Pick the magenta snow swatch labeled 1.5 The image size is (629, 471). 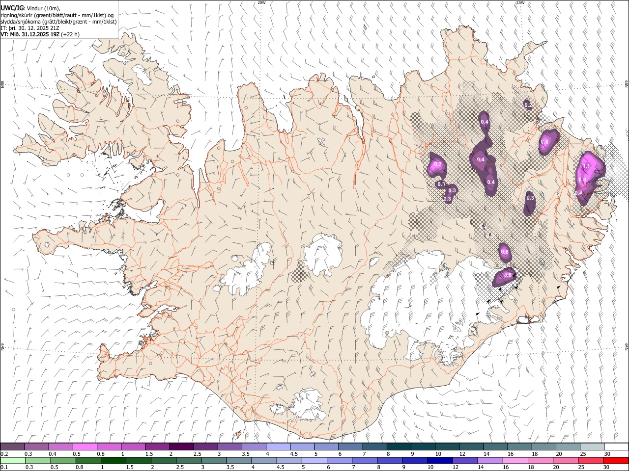[157, 447]
